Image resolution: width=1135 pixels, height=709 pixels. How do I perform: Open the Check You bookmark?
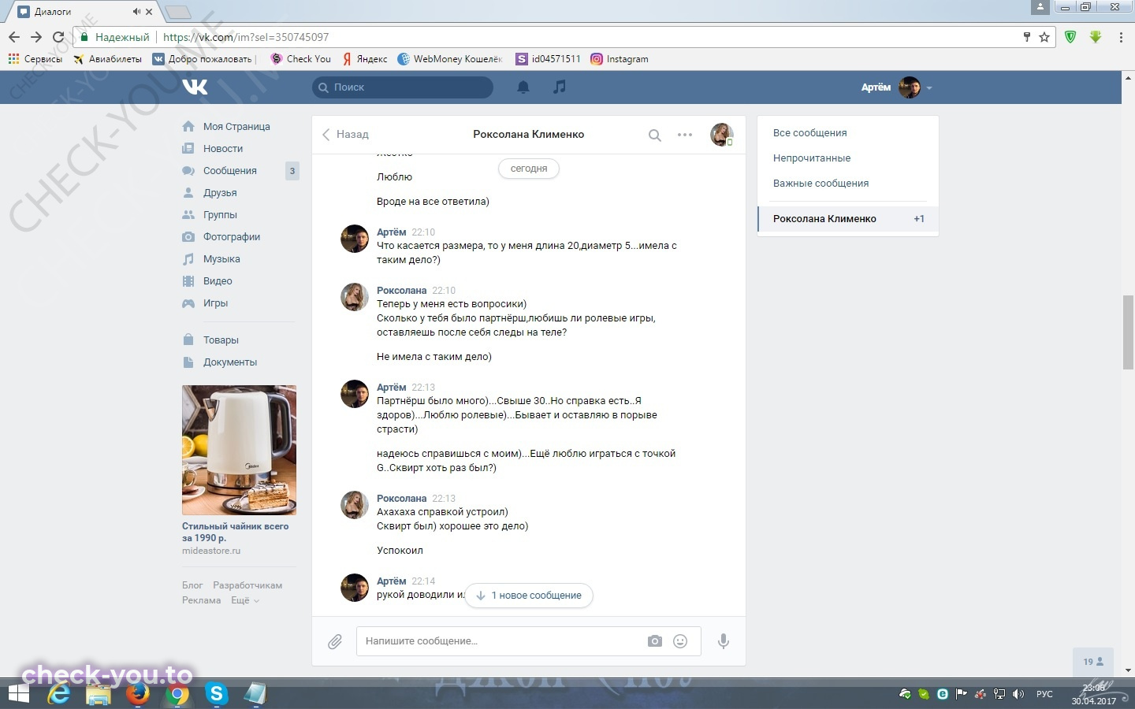click(x=300, y=59)
